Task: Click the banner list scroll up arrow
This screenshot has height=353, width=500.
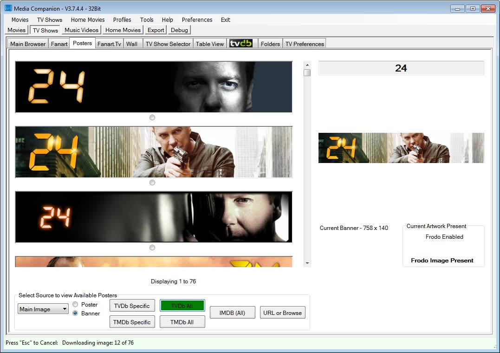Action: [x=307, y=65]
